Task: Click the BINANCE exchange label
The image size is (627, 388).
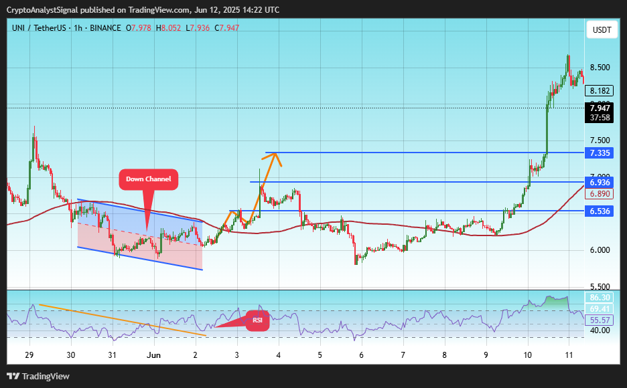Action: pos(105,28)
